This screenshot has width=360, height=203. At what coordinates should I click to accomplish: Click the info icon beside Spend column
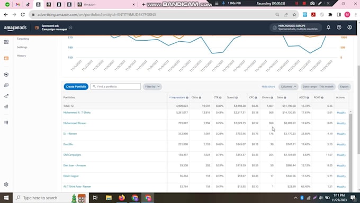click(237, 97)
